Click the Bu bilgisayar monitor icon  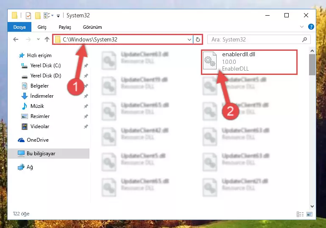[x=21, y=154]
